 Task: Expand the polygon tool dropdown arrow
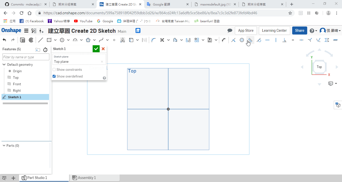click(94, 40)
